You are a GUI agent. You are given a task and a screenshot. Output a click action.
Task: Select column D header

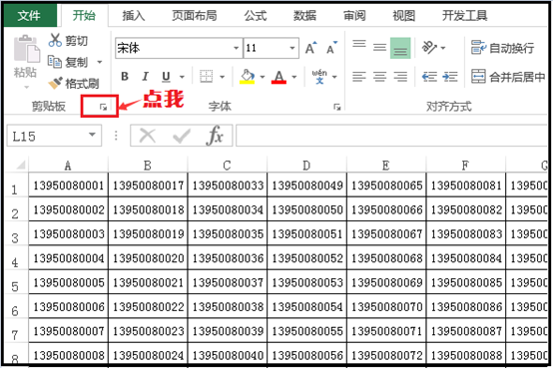(x=306, y=165)
